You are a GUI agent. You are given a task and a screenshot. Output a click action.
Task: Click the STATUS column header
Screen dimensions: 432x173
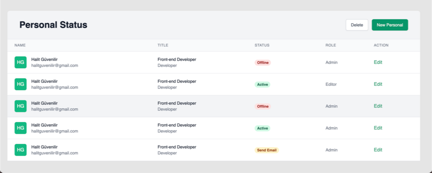[262, 45]
